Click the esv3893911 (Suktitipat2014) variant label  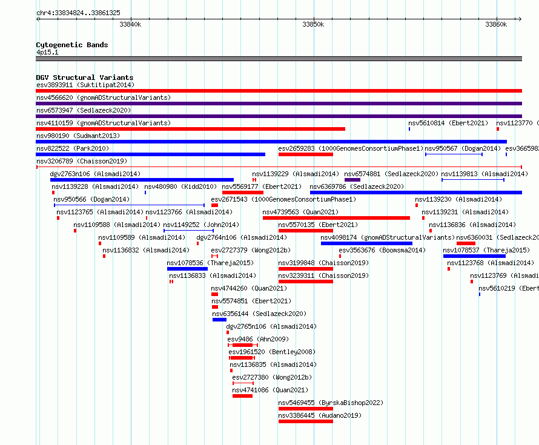point(85,85)
